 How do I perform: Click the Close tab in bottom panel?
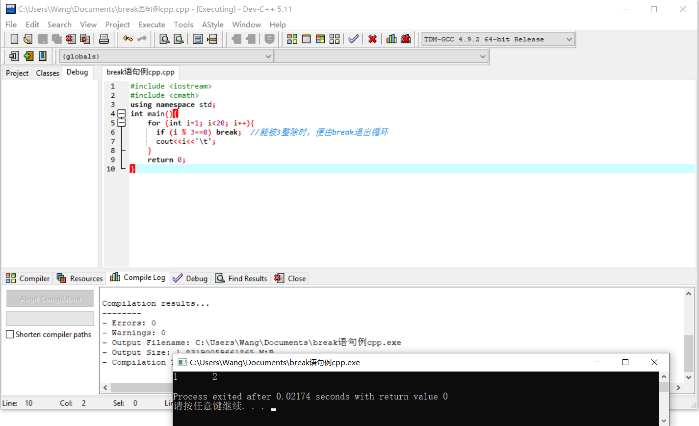point(290,278)
